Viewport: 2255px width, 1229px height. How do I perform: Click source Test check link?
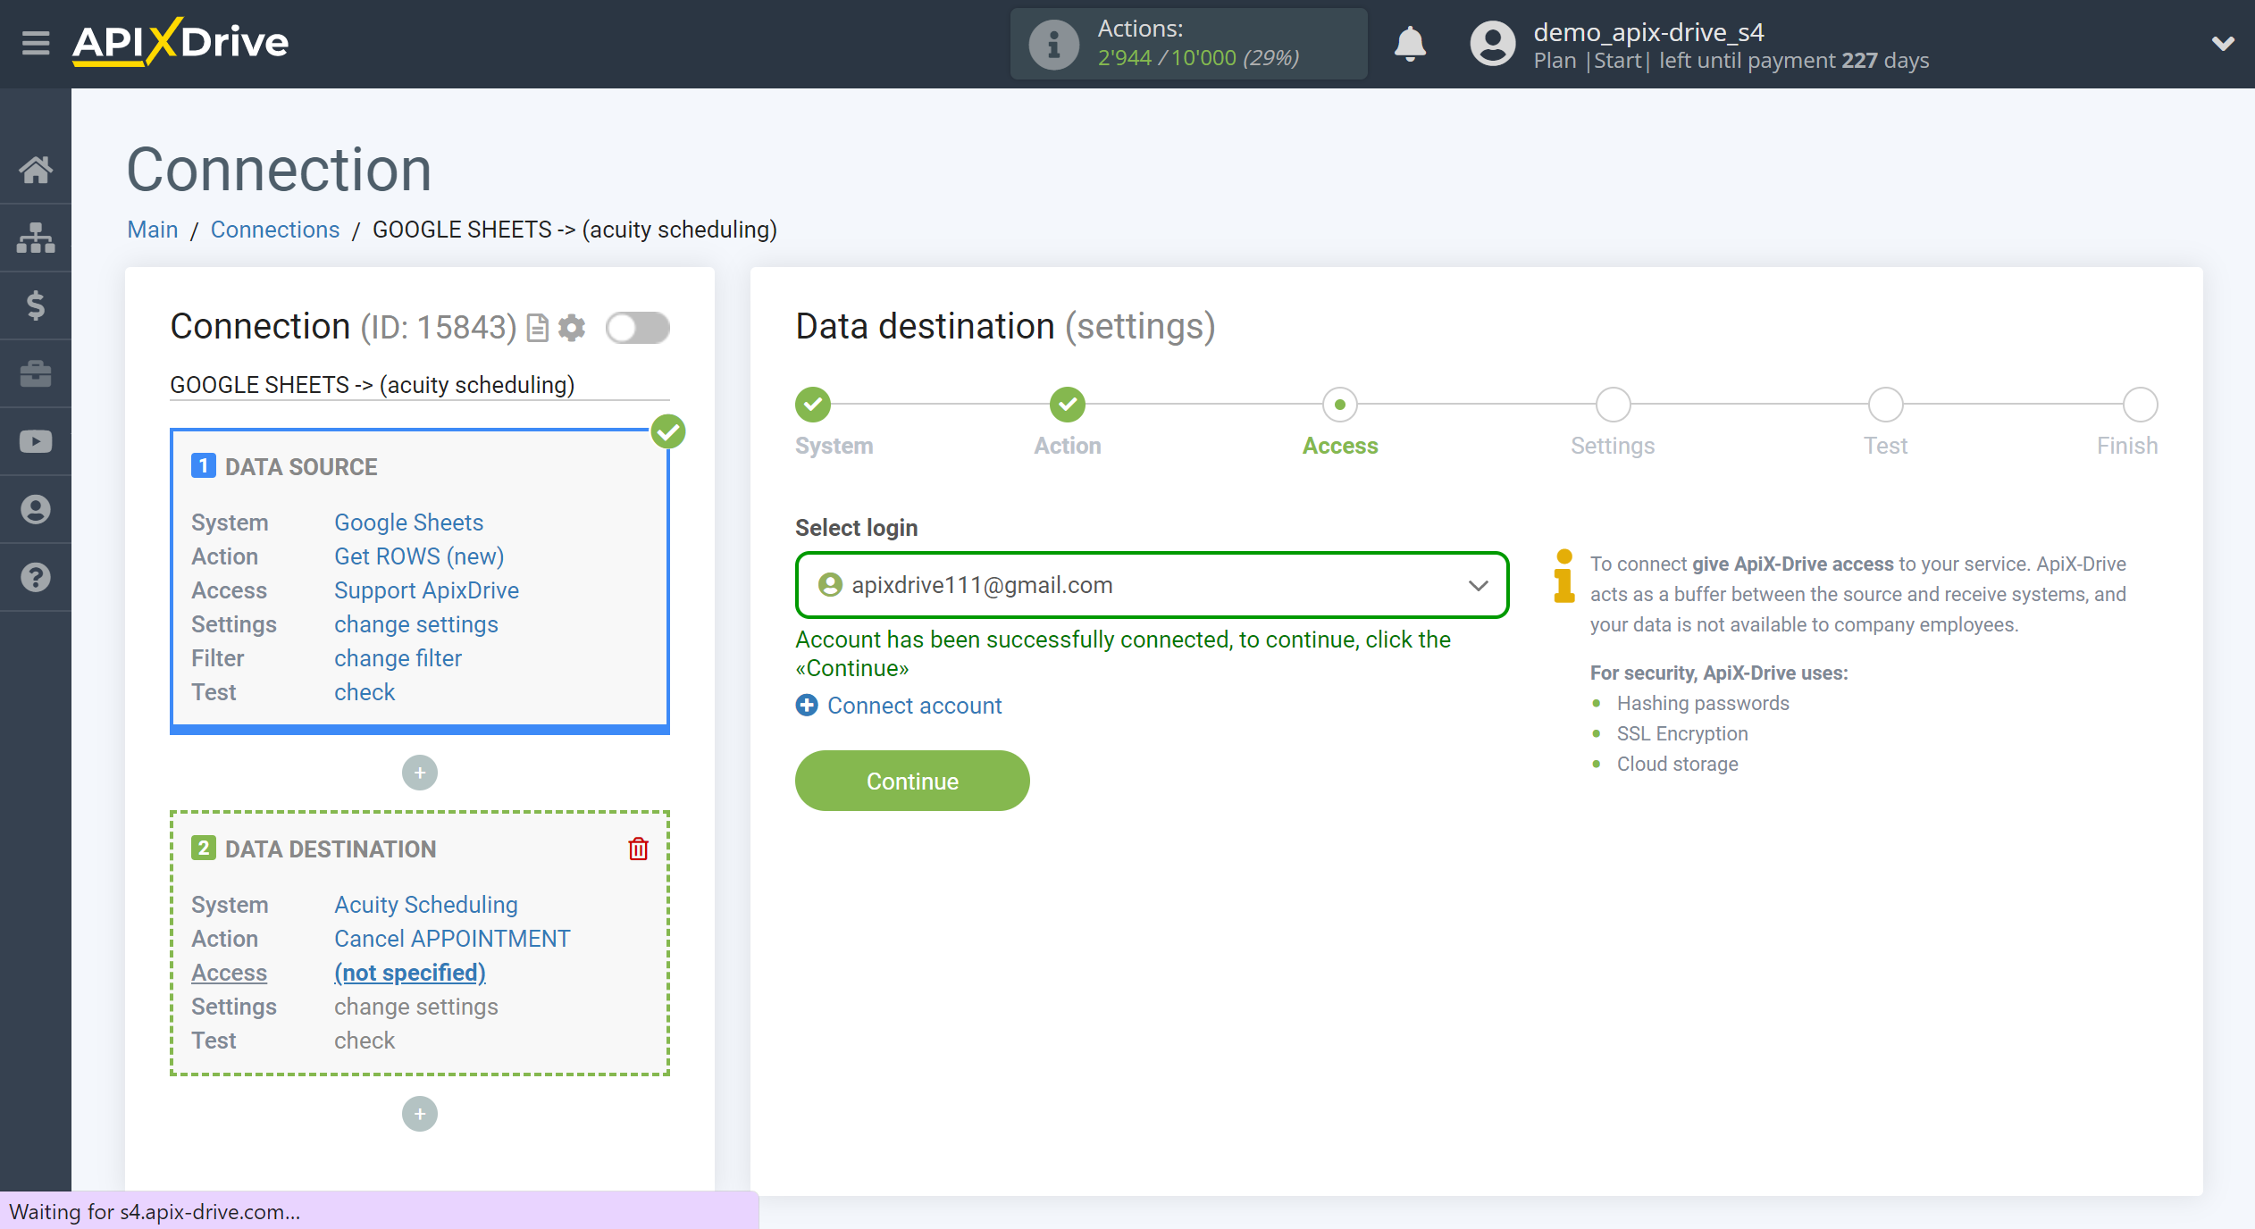click(x=365, y=692)
